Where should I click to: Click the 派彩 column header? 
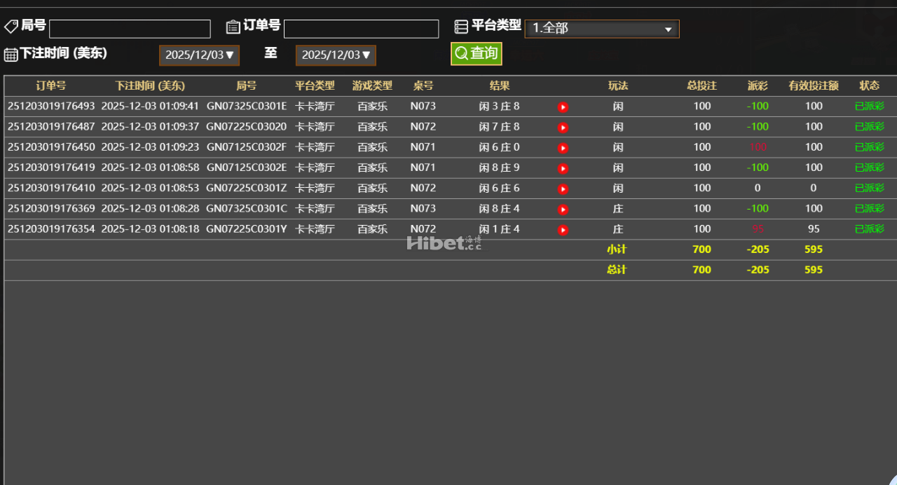[x=758, y=86]
